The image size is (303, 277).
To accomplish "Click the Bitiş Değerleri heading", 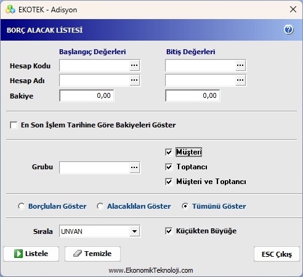I will click(191, 52).
